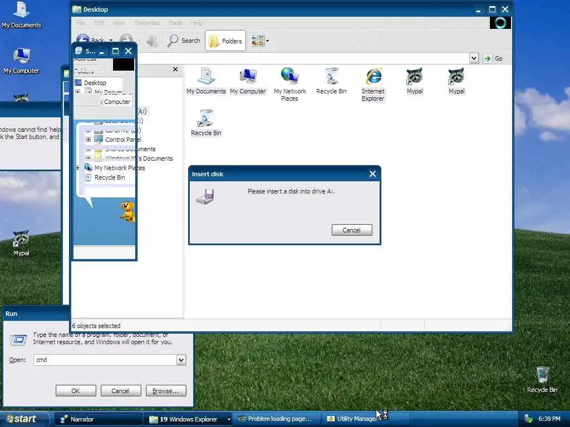Image resolution: width=570 pixels, height=427 pixels.
Task: Select Desktop in the folder tree
Action: 95,83
